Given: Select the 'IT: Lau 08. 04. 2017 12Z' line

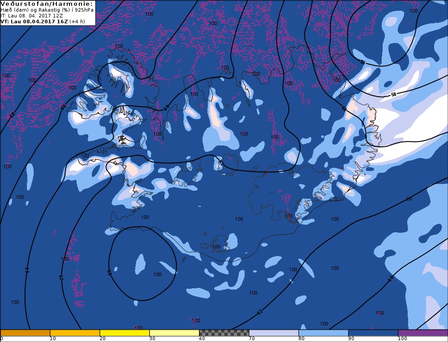Looking at the screenshot, I should 32,16.
